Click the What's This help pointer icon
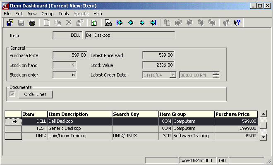This screenshot has width=273, height=165. click(x=237, y=23)
